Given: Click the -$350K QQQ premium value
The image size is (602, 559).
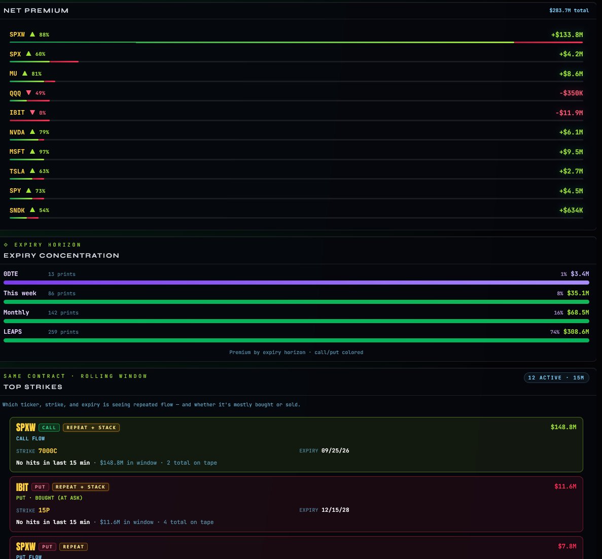Looking at the screenshot, I should (x=571, y=93).
